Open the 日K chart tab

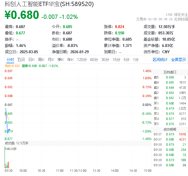tap(32, 60)
